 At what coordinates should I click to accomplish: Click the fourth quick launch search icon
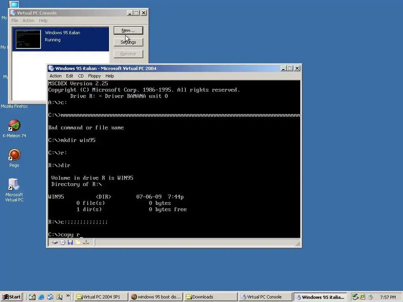click(59, 297)
